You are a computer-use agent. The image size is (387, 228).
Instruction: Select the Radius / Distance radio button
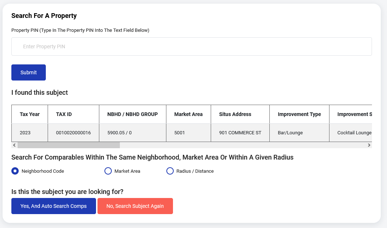pos(170,171)
